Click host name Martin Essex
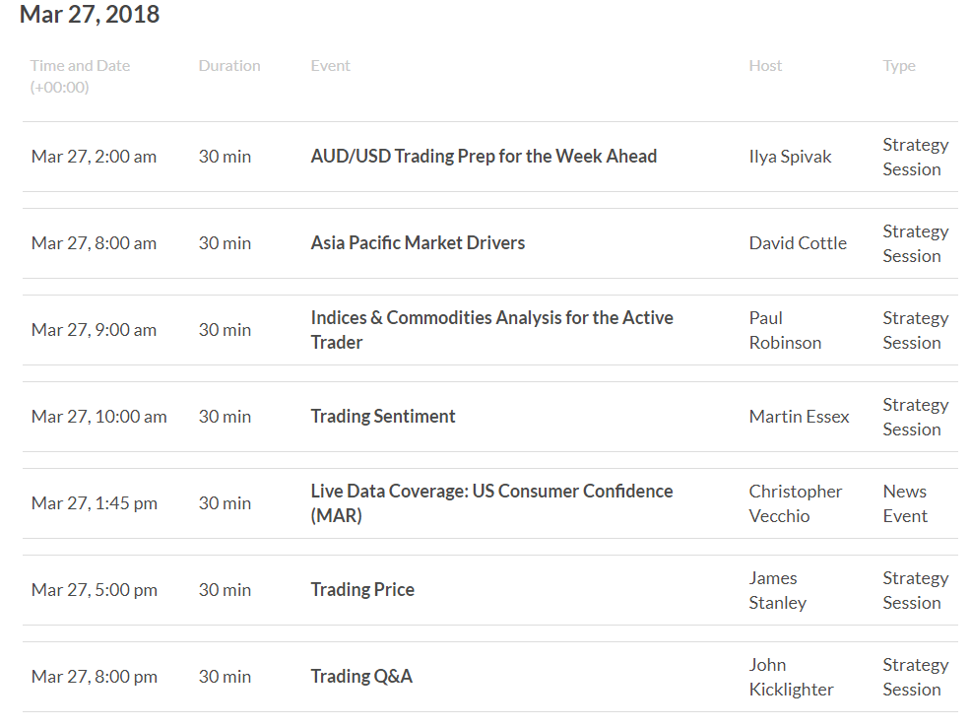 pos(799,416)
